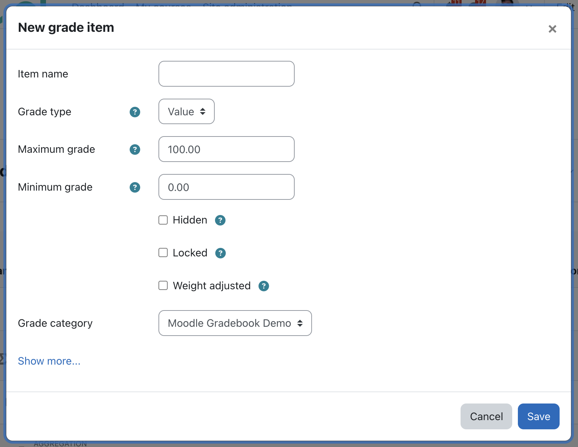Click Show more to reveal extra settings
The width and height of the screenshot is (578, 447).
point(49,361)
